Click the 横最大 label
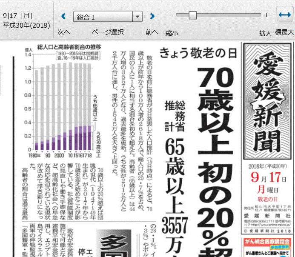Viewport: 295px width, 257px height. (x=284, y=32)
